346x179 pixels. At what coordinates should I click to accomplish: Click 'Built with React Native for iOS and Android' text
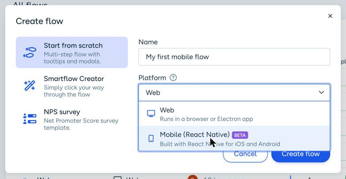(220, 144)
